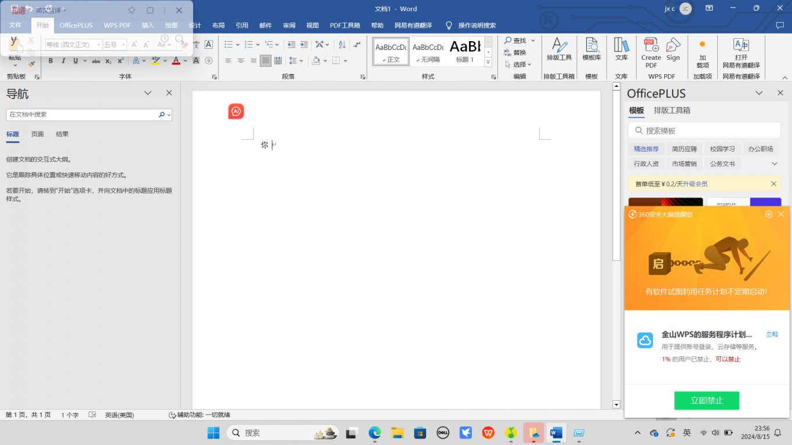Apply the 标题 1 heading style
Image resolution: width=792 pixels, height=445 pixels.
pyautogui.click(x=465, y=52)
